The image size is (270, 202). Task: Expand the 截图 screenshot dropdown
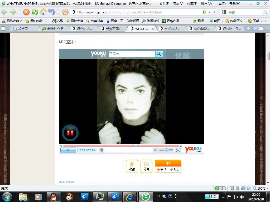[x=222, y=21]
